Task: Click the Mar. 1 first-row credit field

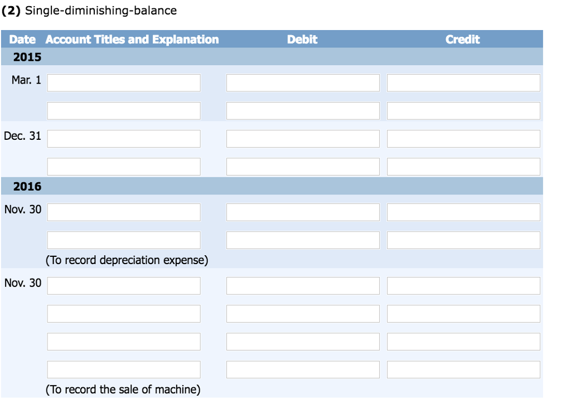Action: click(463, 83)
